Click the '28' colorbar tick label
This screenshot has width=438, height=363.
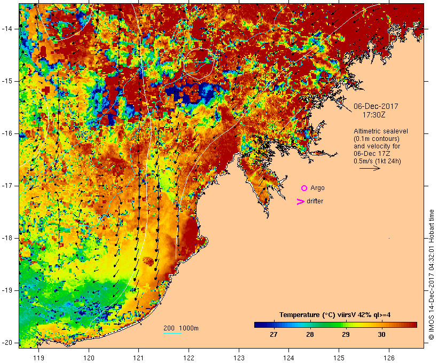pos(310,335)
